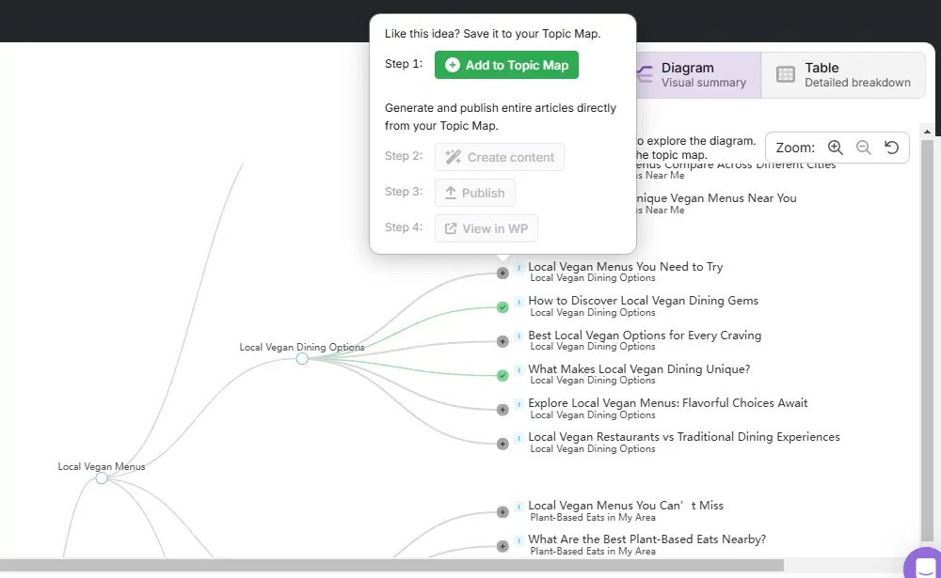The width and height of the screenshot is (941, 578).
Task: Click the Create content button
Action: click(x=500, y=157)
